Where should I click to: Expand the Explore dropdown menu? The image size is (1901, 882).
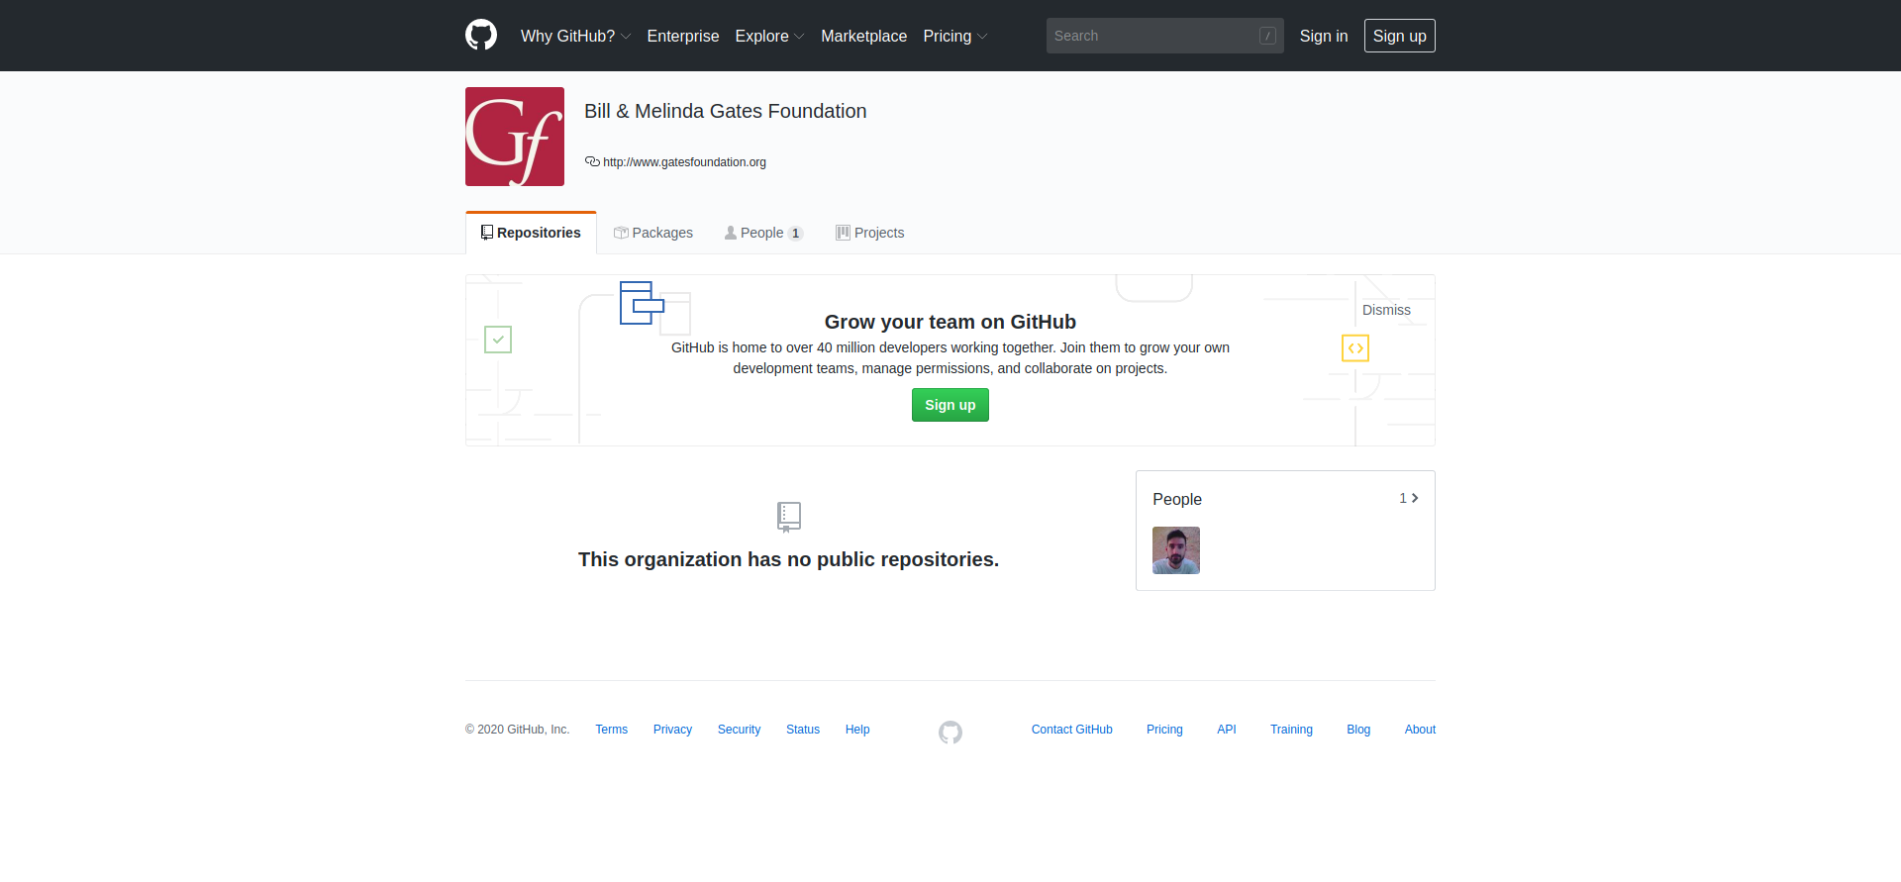point(769,36)
